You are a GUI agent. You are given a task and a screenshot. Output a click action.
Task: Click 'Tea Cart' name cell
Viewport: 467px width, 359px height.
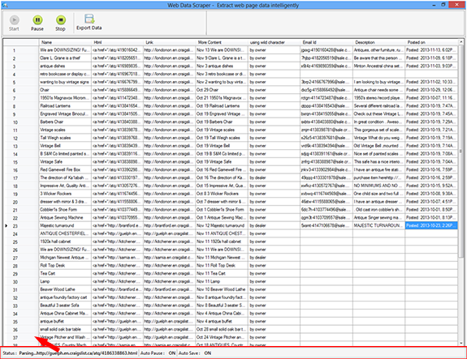(x=65, y=273)
